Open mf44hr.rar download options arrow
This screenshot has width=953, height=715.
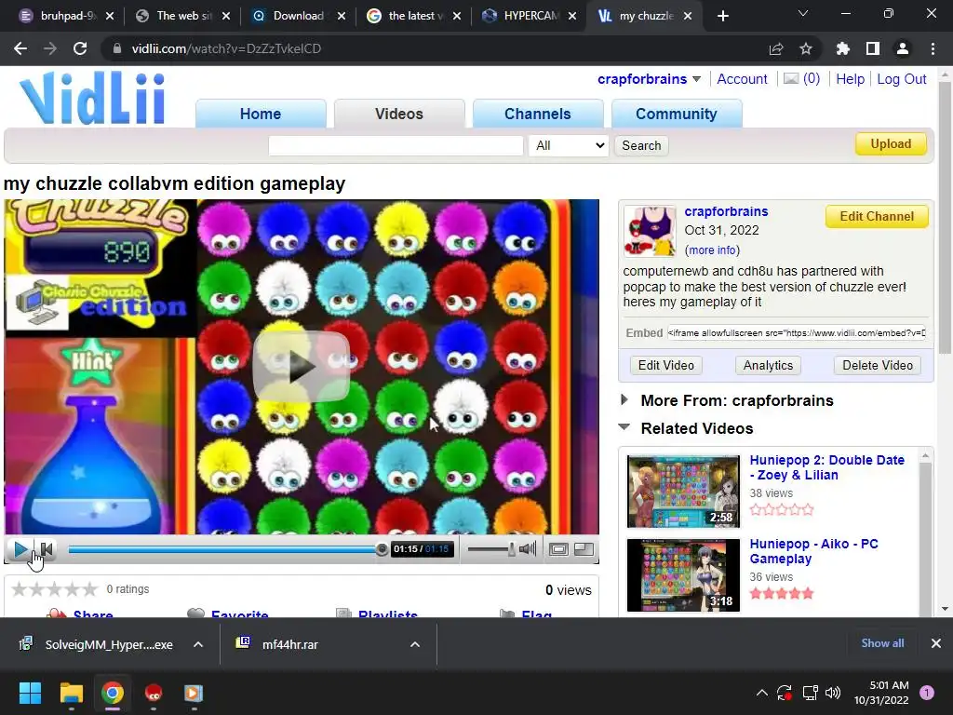pos(415,644)
